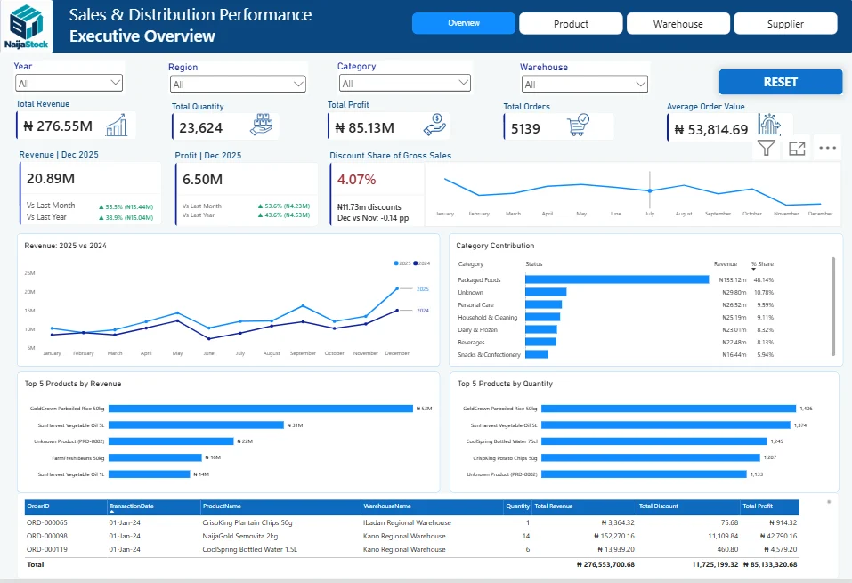Image resolution: width=852 pixels, height=583 pixels.
Task: Click the 2024 legend marker
Action: (416, 263)
